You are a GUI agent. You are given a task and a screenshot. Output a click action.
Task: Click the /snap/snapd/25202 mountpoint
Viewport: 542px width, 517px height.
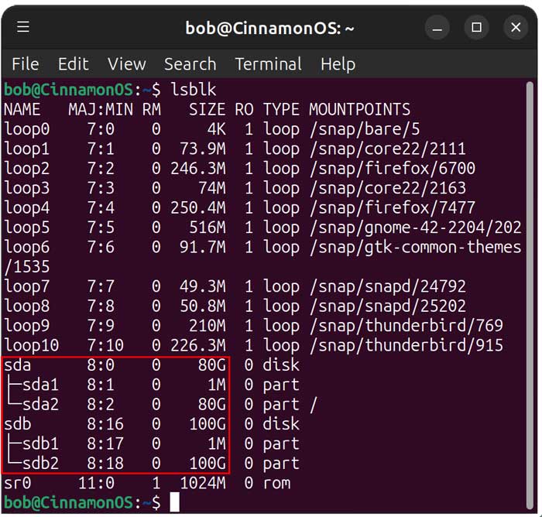pyautogui.click(x=388, y=306)
